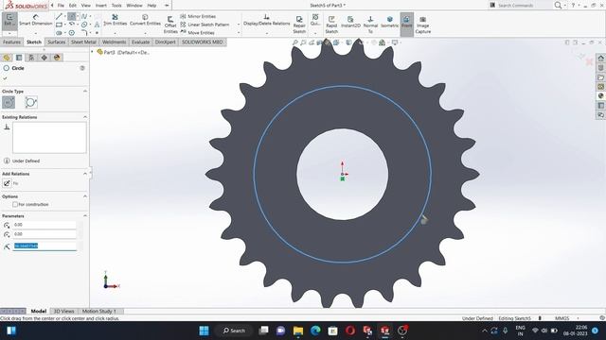Open the 3D Views bottom tab

coord(63,311)
